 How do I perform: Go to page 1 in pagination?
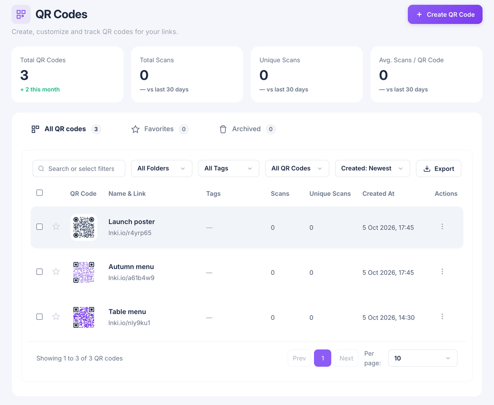(323, 358)
